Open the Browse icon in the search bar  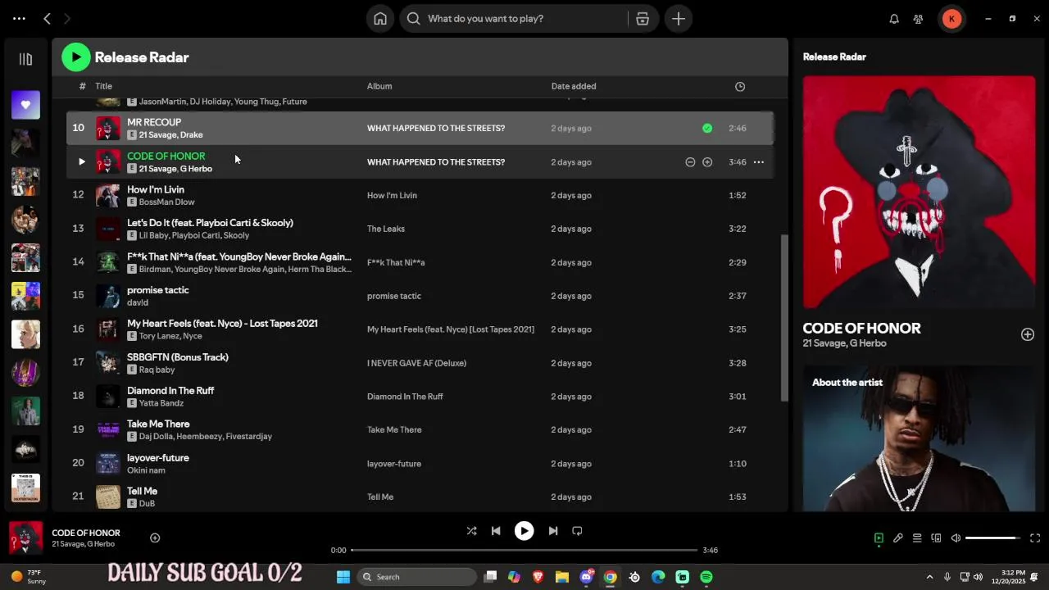tap(643, 18)
